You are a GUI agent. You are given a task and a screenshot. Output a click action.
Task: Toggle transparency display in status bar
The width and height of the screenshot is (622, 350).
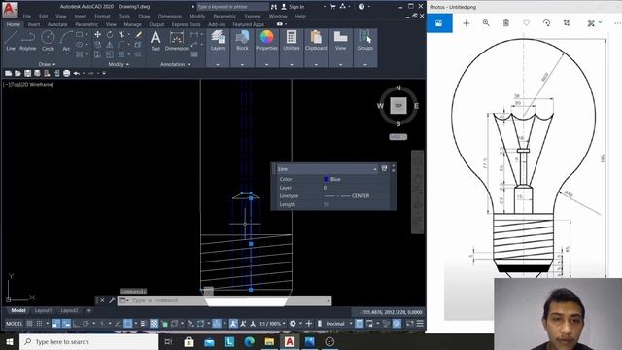pos(154,324)
